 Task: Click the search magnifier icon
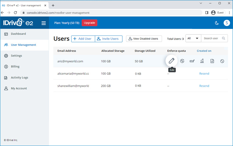[x=223, y=38]
